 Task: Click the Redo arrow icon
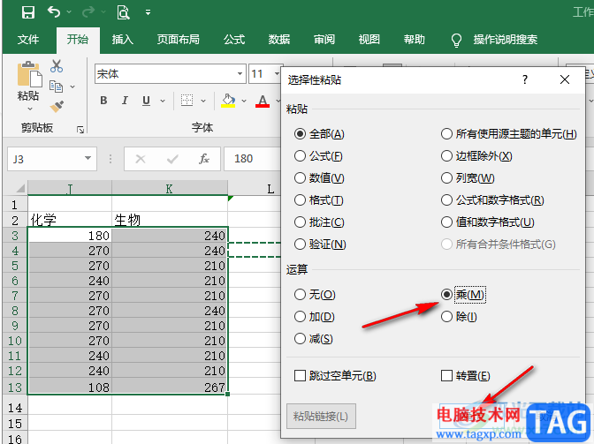[x=88, y=12]
